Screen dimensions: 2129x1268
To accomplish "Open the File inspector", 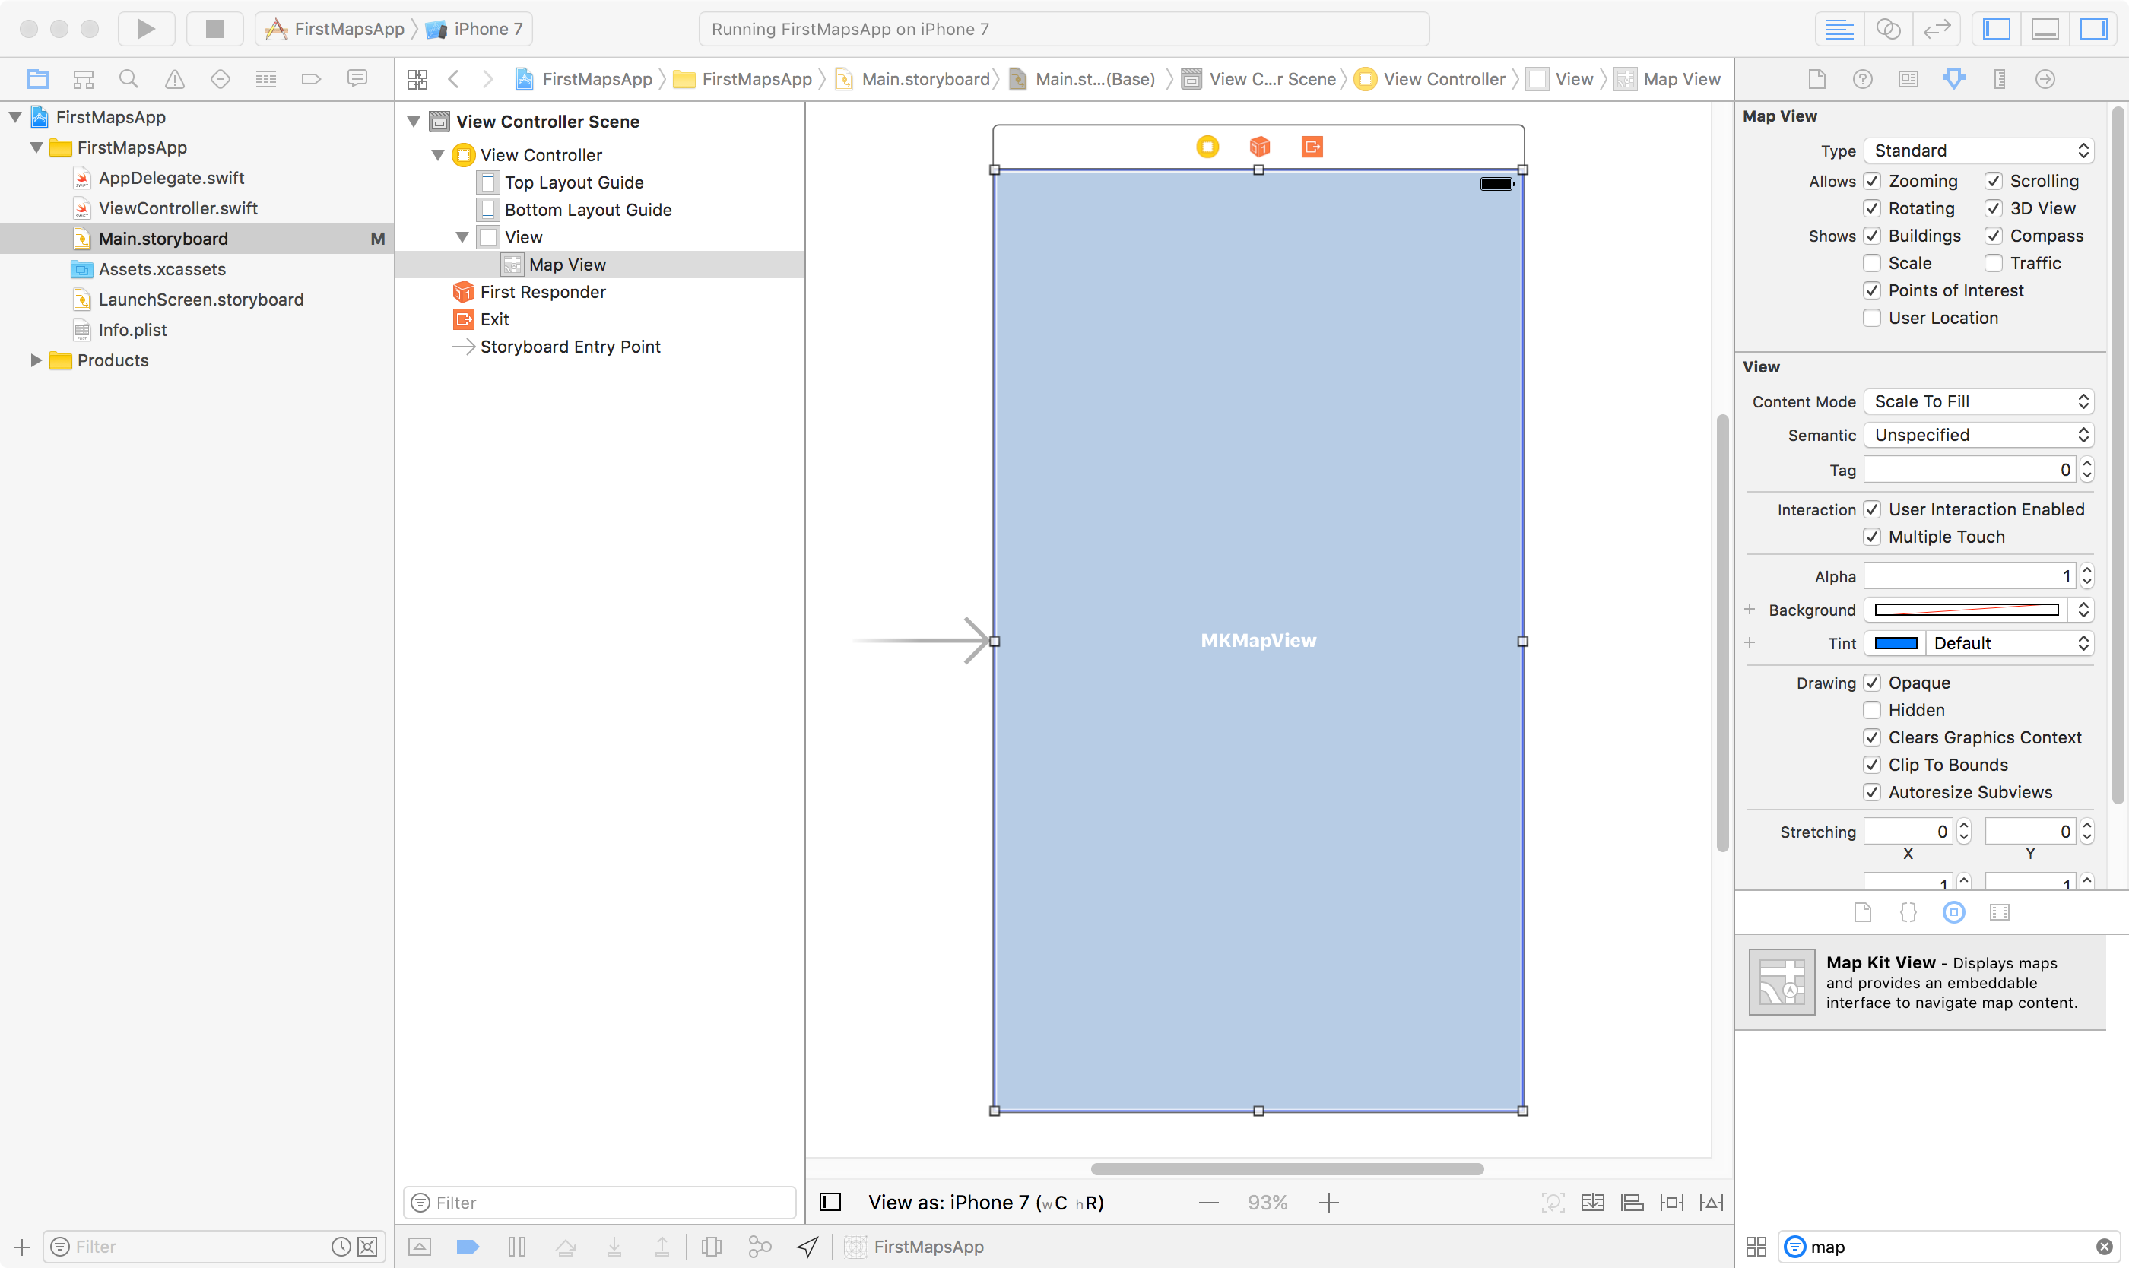I will 1817,78.
